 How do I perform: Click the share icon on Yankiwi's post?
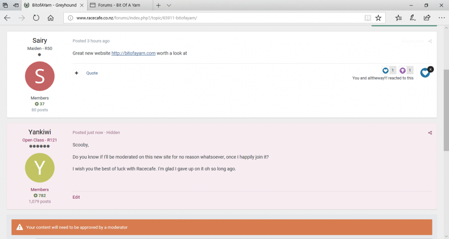(430, 133)
